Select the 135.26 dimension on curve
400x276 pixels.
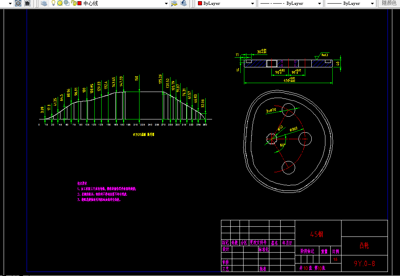coord(160,79)
